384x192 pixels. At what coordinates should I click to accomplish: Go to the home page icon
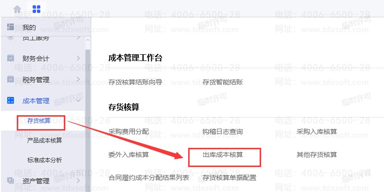[17, 9]
